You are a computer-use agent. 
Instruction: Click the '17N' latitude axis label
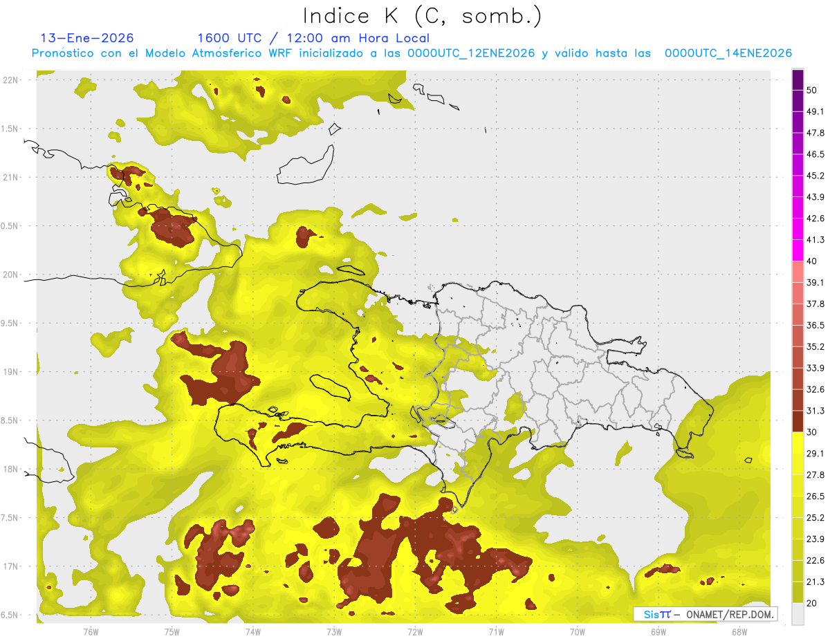pyautogui.click(x=11, y=566)
